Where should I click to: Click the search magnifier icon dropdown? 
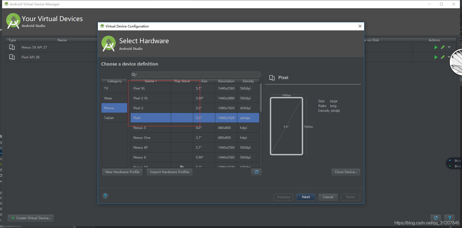[134, 75]
